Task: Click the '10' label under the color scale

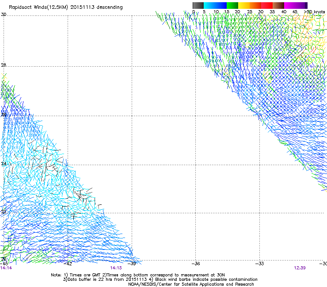Action: pyautogui.click(x=216, y=12)
